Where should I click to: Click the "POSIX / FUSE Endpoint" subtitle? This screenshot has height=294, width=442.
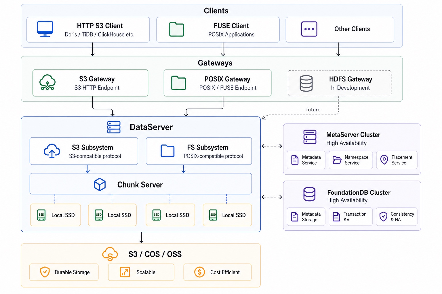228,88
